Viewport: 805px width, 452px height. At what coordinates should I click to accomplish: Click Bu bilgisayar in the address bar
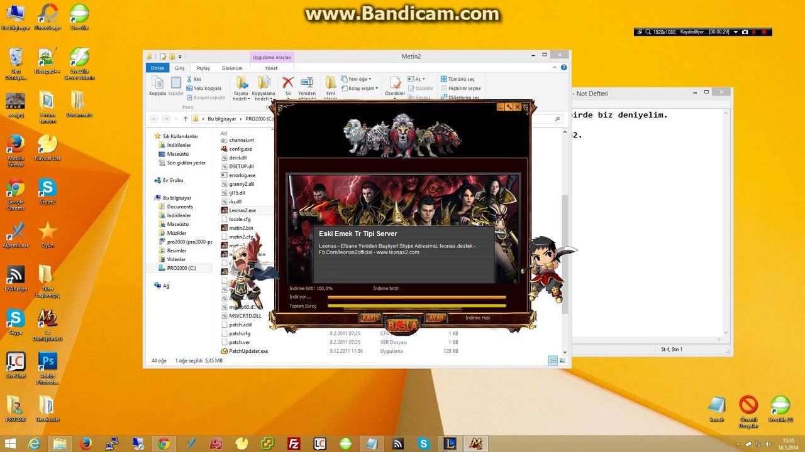[x=222, y=119]
